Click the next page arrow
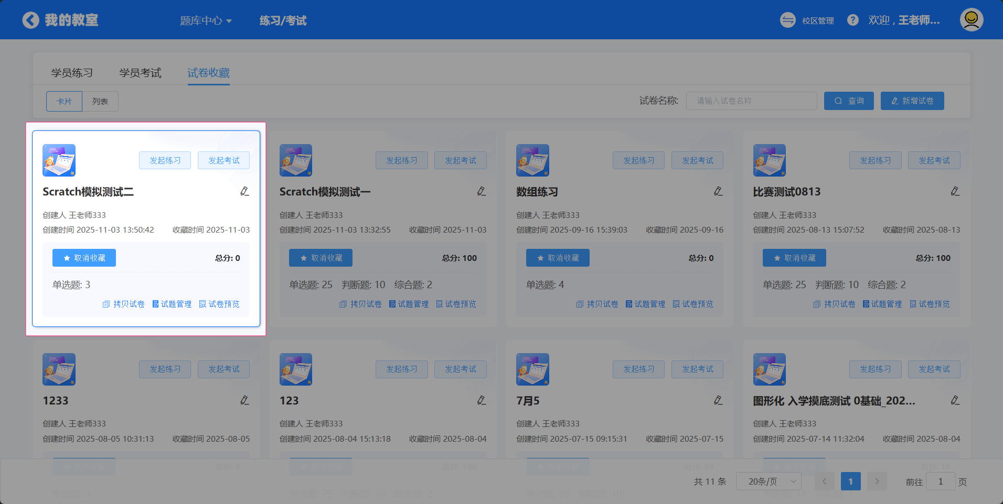 click(x=877, y=481)
